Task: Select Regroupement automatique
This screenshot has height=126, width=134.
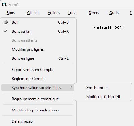Action: (37, 99)
